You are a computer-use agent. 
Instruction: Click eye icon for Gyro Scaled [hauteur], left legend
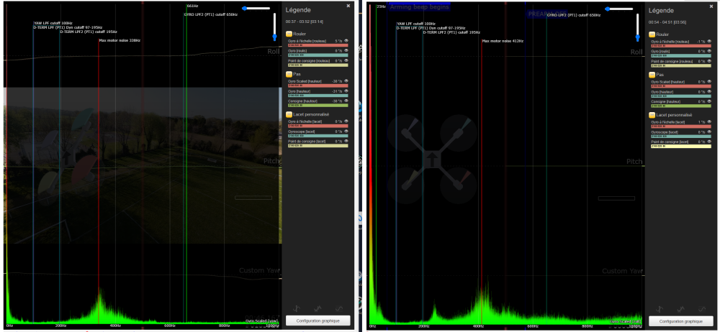(346, 82)
